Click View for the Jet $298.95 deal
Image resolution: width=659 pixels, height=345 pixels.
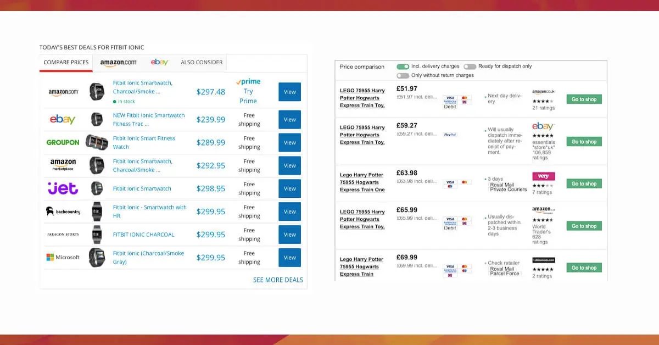(290, 188)
